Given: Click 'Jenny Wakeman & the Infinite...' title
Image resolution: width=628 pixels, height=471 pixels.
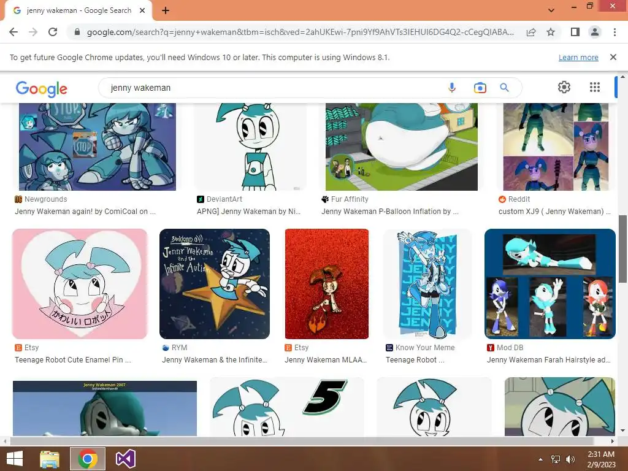Looking at the screenshot, I should click(214, 360).
